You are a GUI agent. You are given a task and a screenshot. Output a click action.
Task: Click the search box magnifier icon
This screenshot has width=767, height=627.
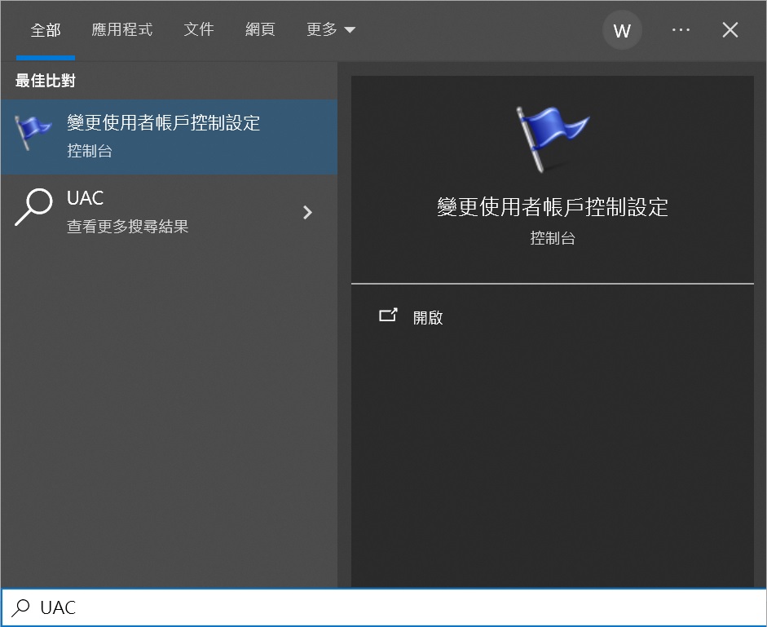pyautogui.click(x=20, y=607)
